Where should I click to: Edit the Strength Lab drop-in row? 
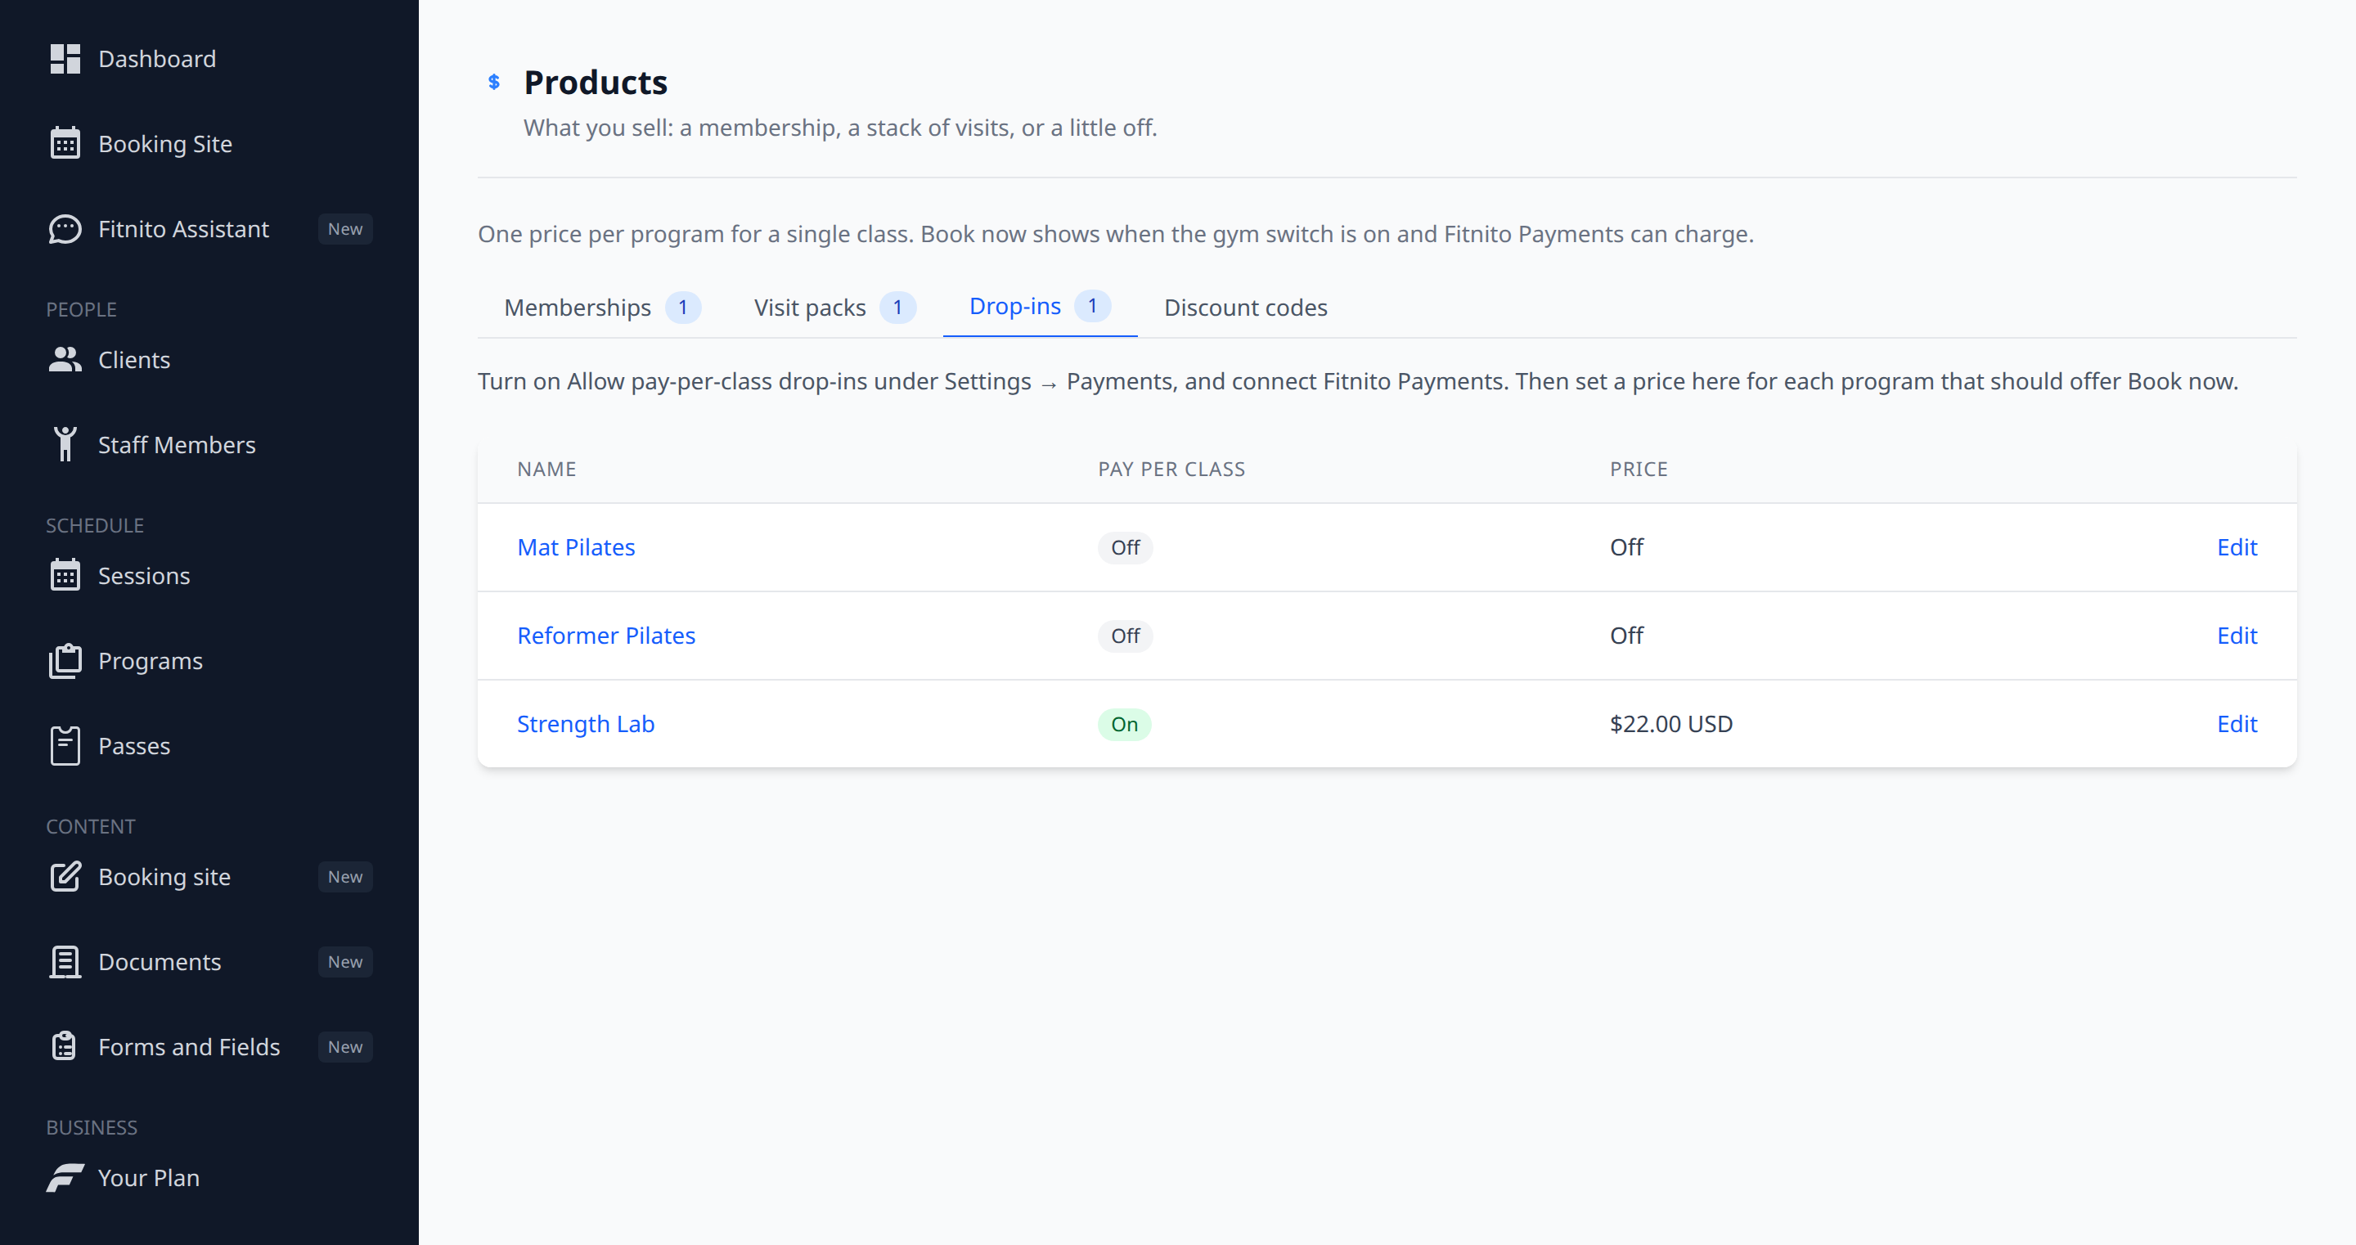point(2237,724)
